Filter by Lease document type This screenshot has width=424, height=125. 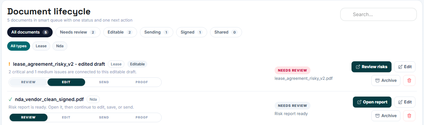point(41,46)
